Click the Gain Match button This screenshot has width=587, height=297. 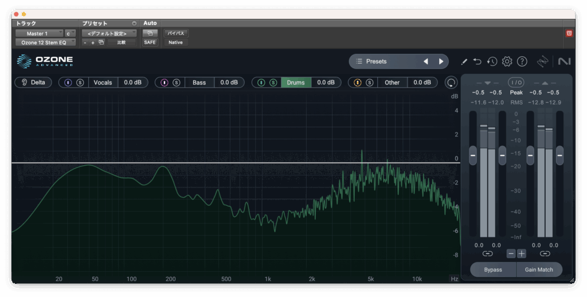(x=538, y=269)
